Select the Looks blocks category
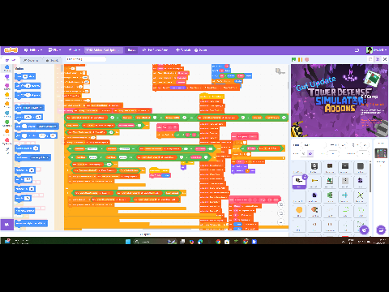 pos(7,78)
